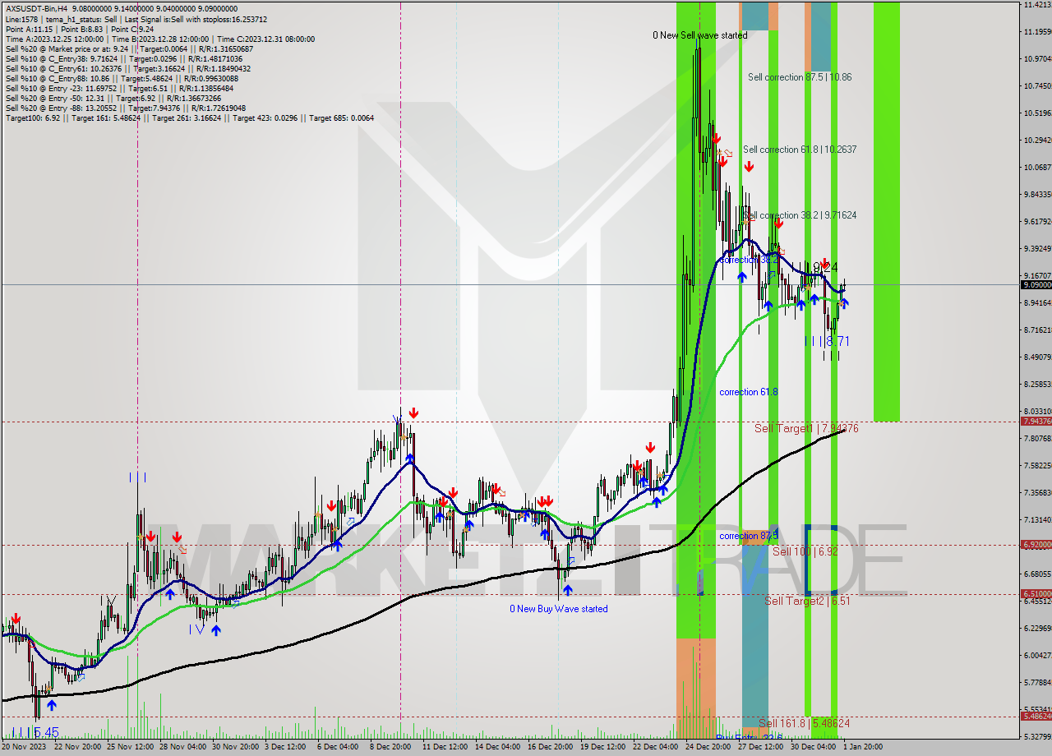
Task: Click the red 6.92000 price tag on axis
Action: click(1036, 545)
